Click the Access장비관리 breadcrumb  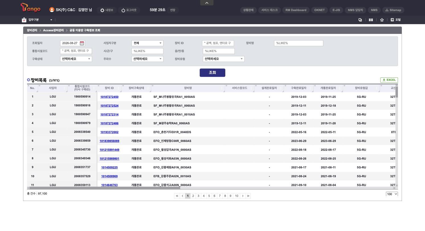53,30
